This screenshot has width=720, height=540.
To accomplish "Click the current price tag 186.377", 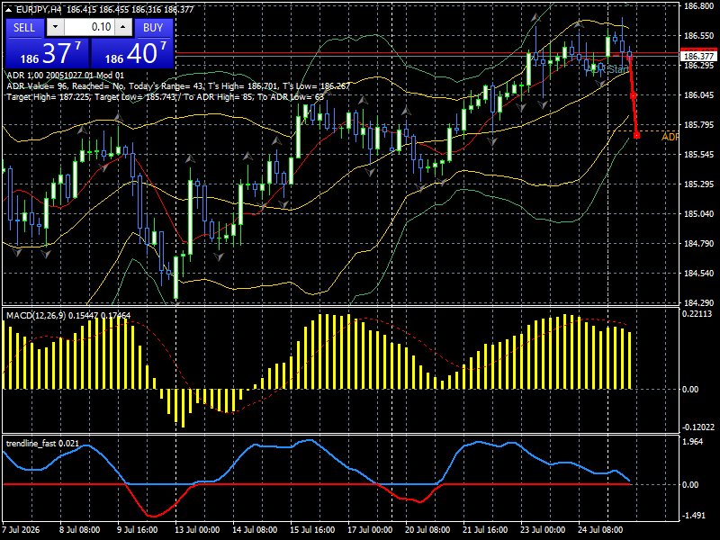I will tap(699, 56).
